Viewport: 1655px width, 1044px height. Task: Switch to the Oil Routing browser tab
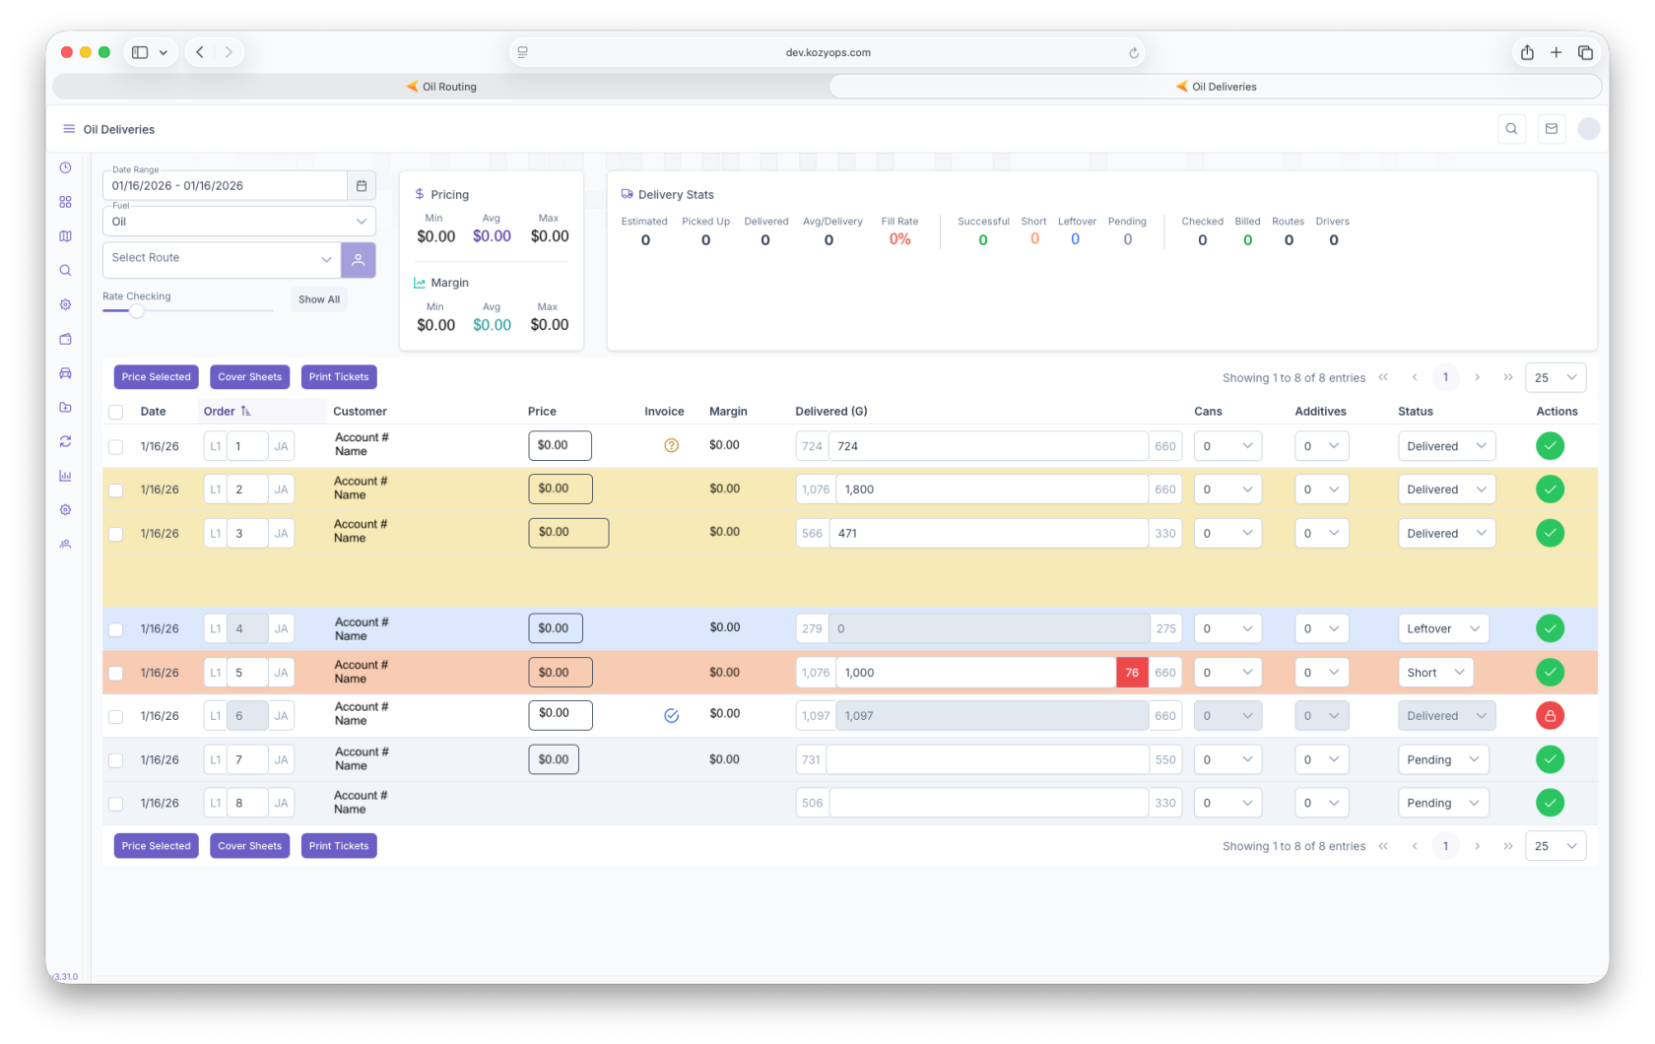pos(441,87)
